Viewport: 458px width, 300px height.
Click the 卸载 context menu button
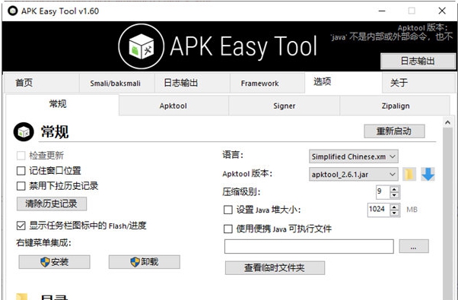point(145,262)
